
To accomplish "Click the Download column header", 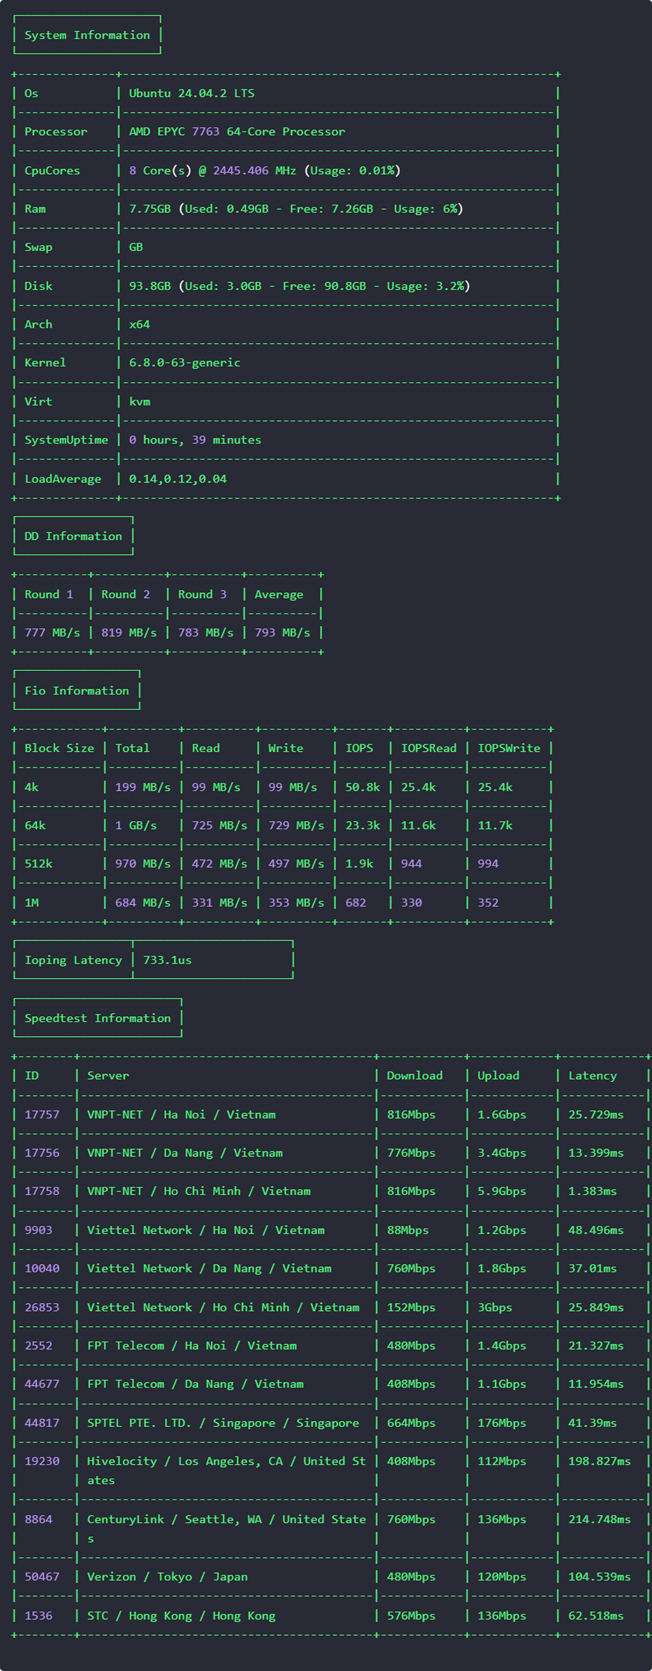I will (x=414, y=1076).
